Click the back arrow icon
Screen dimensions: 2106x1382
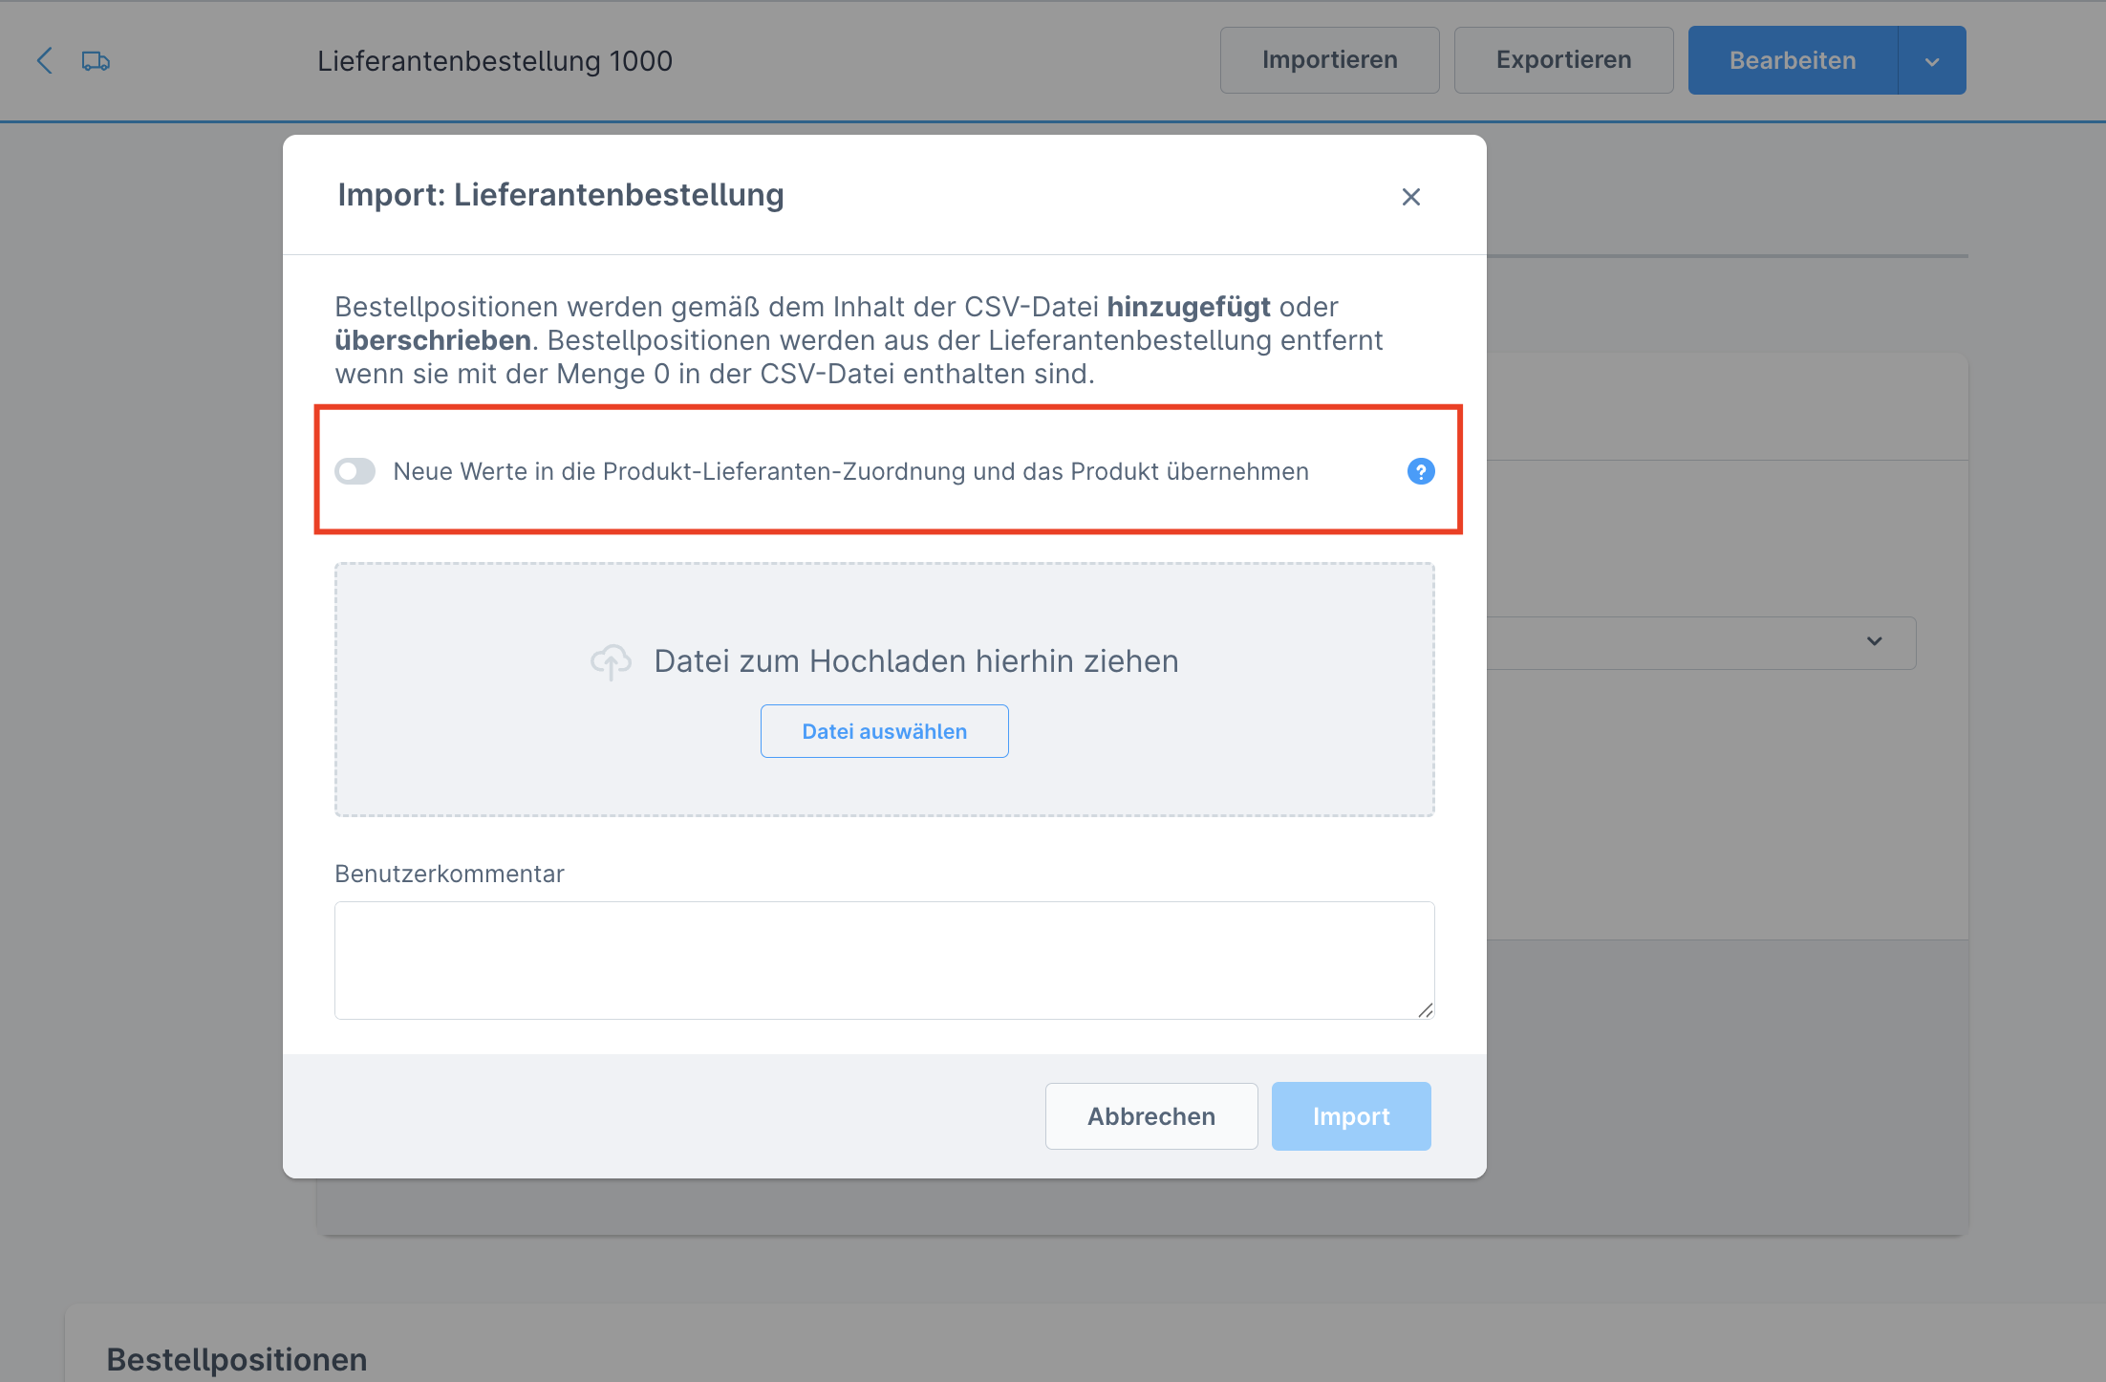(44, 61)
